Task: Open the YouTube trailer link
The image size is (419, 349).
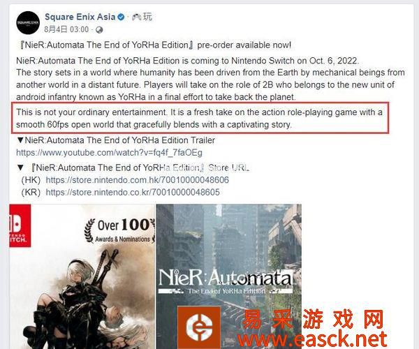Action: [x=110, y=153]
